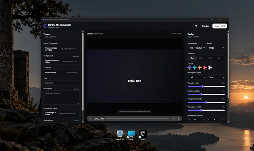The height and width of the screenshot is (151, 254).
Task: Click the Description position X field
Action: (x=197, y=120)
